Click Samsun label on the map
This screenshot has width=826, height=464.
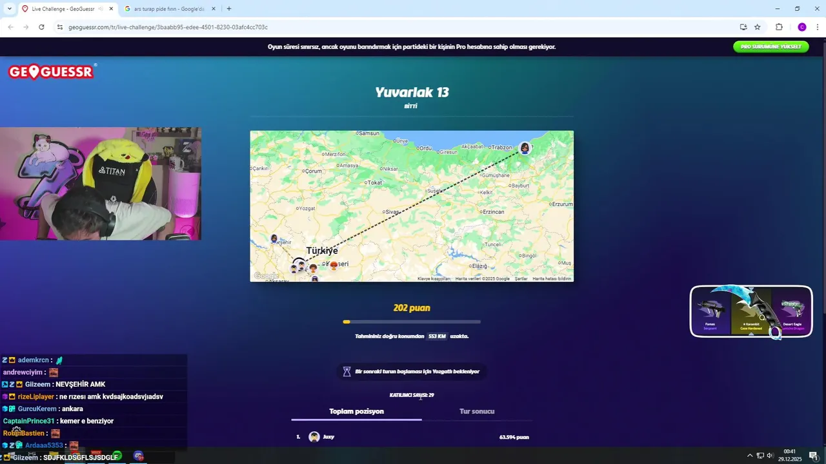[369, 133]
